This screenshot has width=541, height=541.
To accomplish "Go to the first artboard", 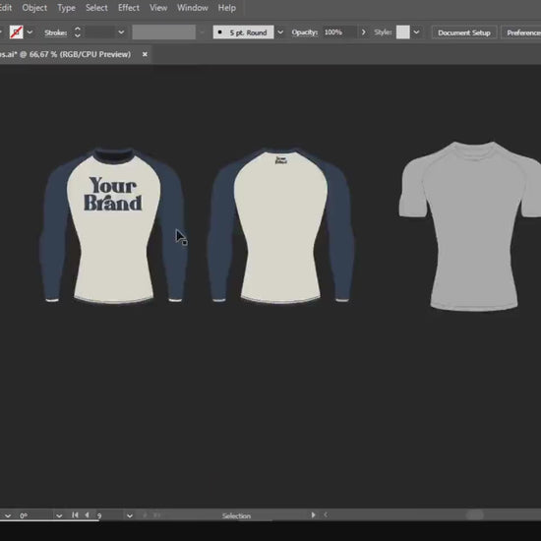I will (75, 515).
